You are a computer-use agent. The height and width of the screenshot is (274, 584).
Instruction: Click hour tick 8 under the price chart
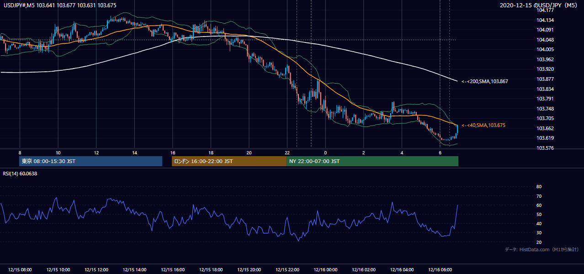(20, 153)
